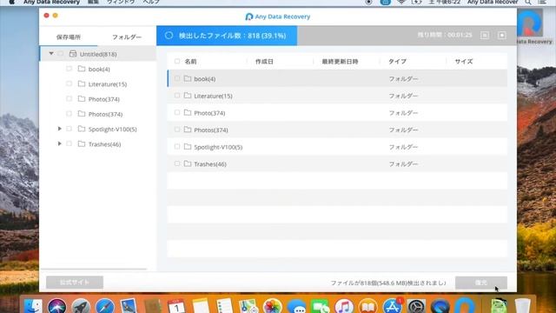Click the Wi-Fi icon in menu bar

pos(401,3)
